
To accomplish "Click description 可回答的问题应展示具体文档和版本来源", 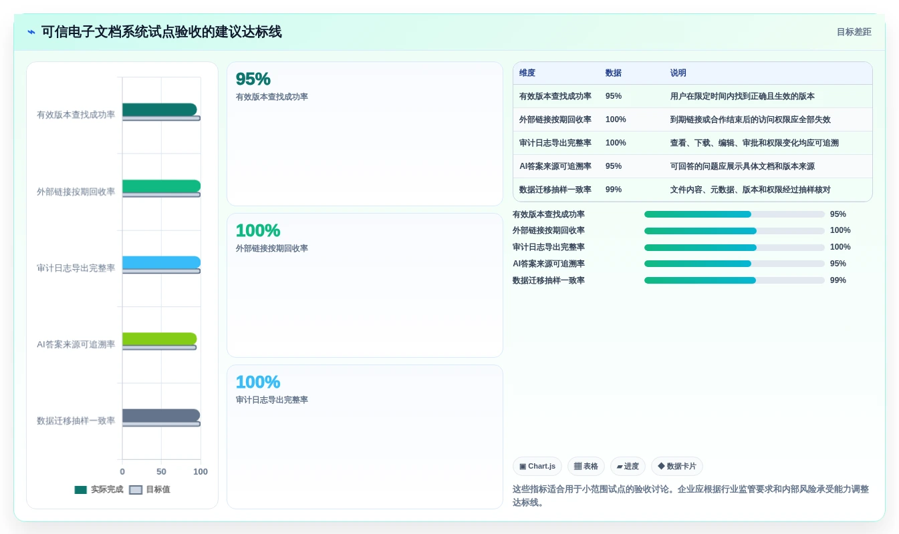I will click(x=743, y=166).
